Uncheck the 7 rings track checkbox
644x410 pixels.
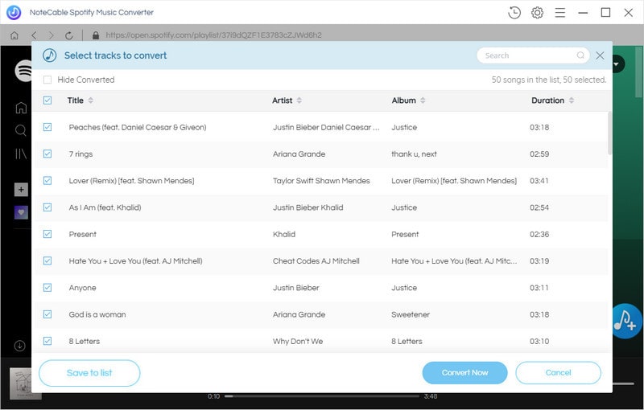(x=47, y=154)
